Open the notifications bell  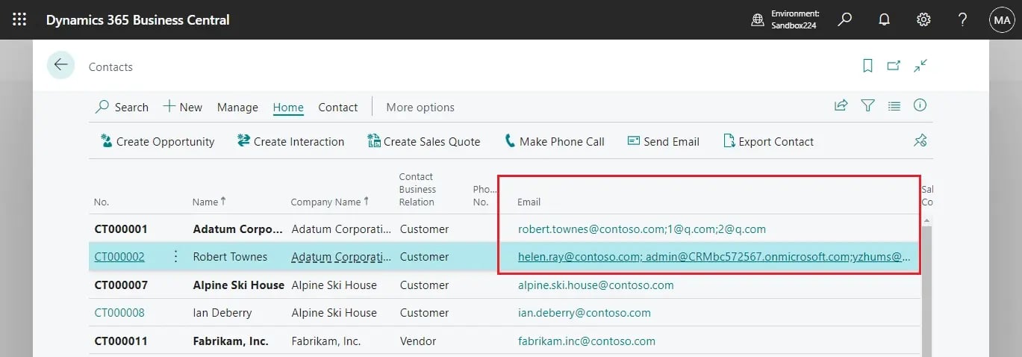pos(884,19)
